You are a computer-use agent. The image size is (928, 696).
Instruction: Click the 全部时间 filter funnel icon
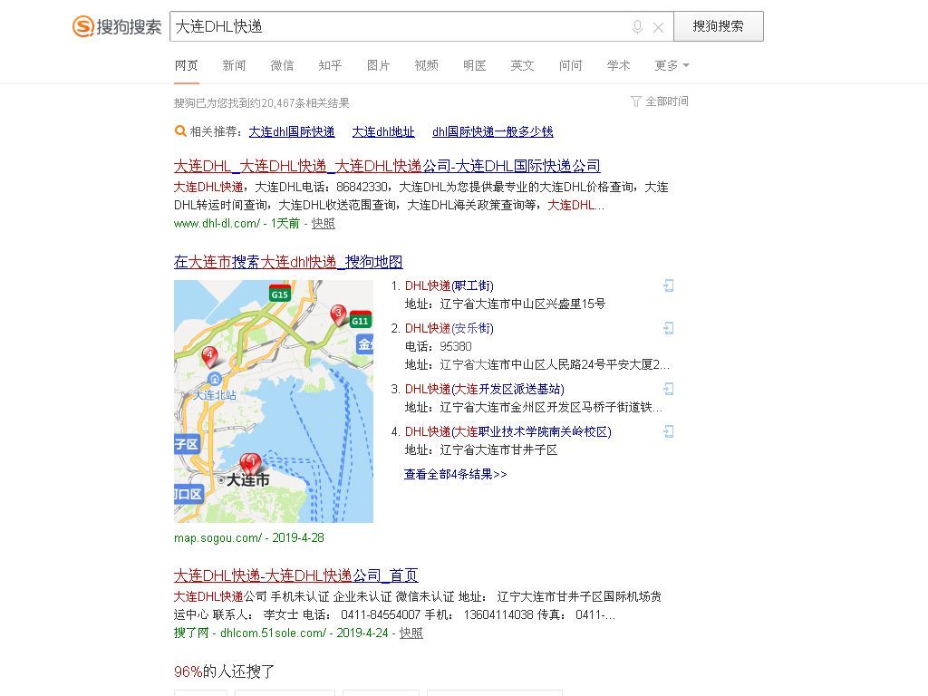[x=635, y=101]
